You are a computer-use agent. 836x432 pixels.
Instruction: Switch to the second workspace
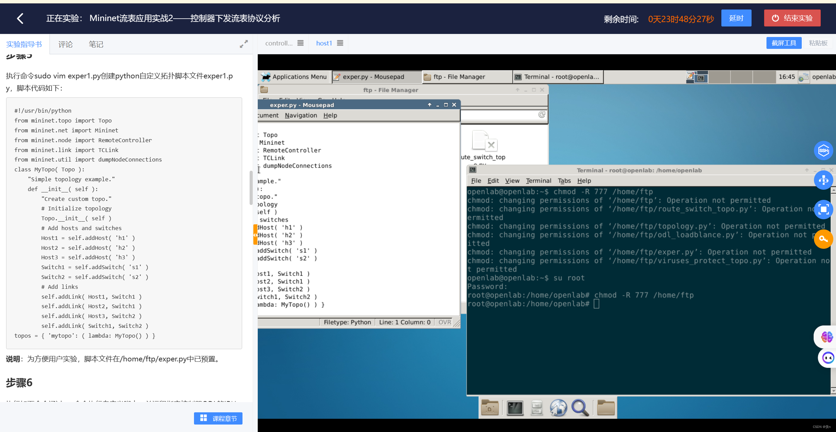[x=720, y=77]
